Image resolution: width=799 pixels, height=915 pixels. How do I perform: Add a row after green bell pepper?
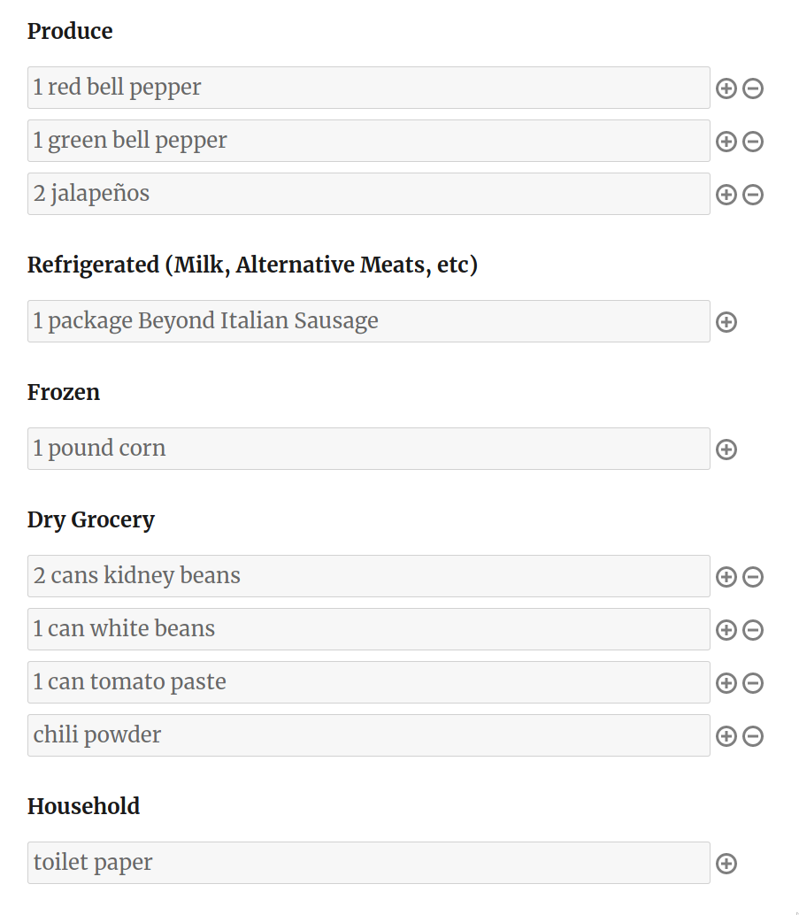click(726, 142)
